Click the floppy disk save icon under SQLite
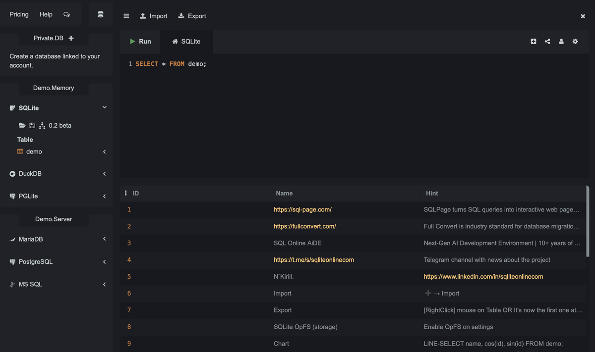 32,126
